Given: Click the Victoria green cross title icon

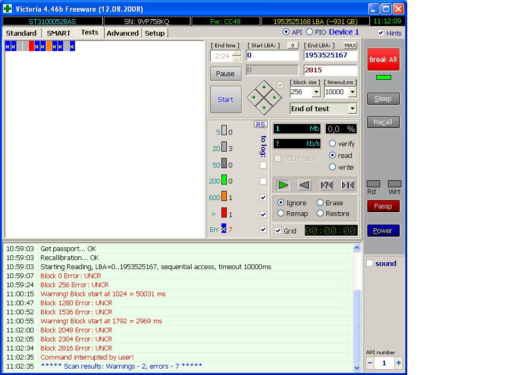Looking at the screenshot, I should coord(7,9).
